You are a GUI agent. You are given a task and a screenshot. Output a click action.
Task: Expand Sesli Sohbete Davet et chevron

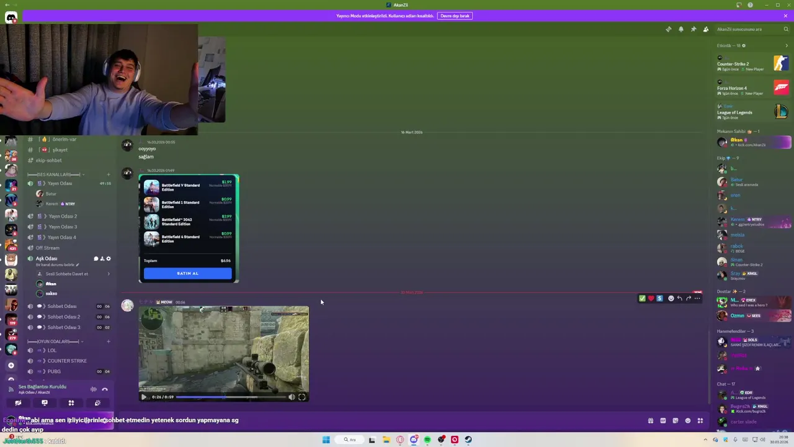(x=109, y=274)
